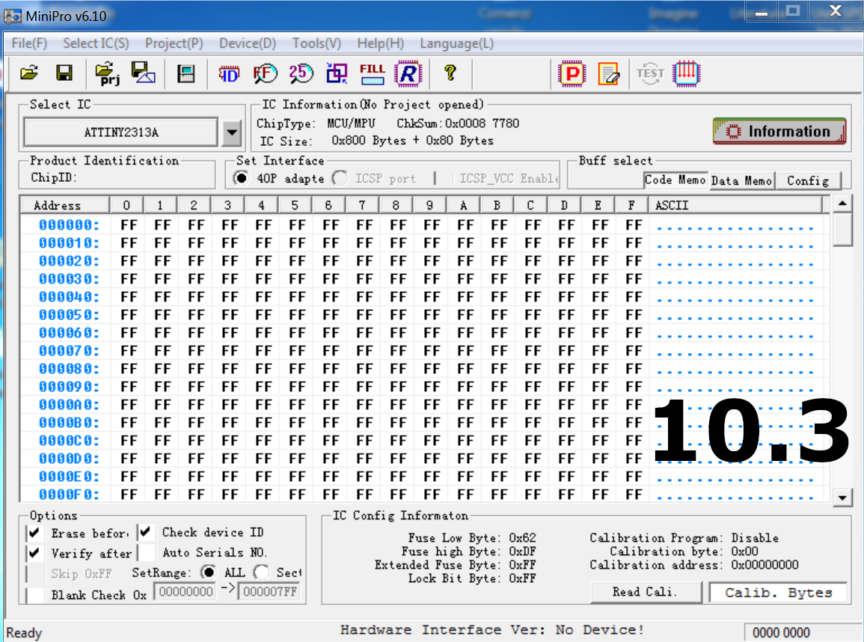The image size is (864, 642).
Task: Click the yellow question mark help icon
Action: [450, 73]
